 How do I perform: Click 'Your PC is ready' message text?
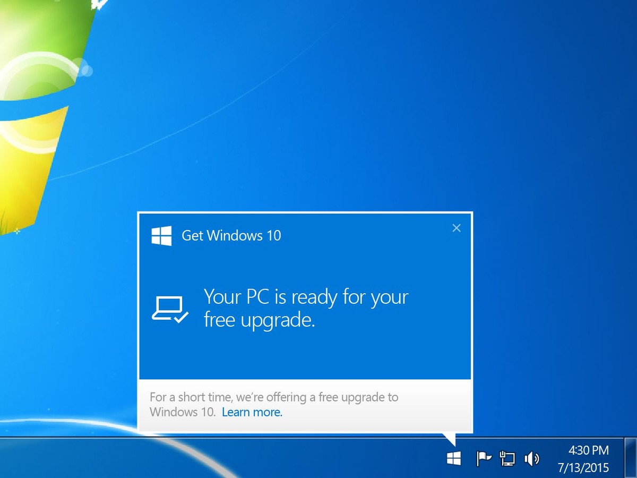(x=306, y=309)
